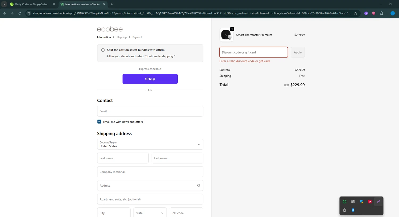Image resolution: width=399 pixels, height=217 pixels.
Task: Go to the Payment breadcrumb step
Action: [137, 37]
